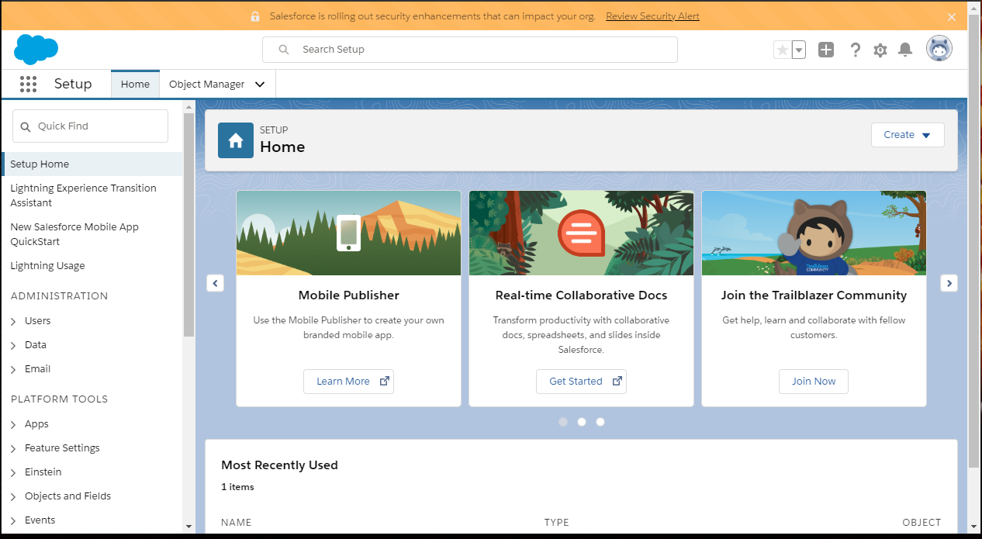
Task: Click the PLATFORM TOOLS section label
Action: click(x=59, y=399)
